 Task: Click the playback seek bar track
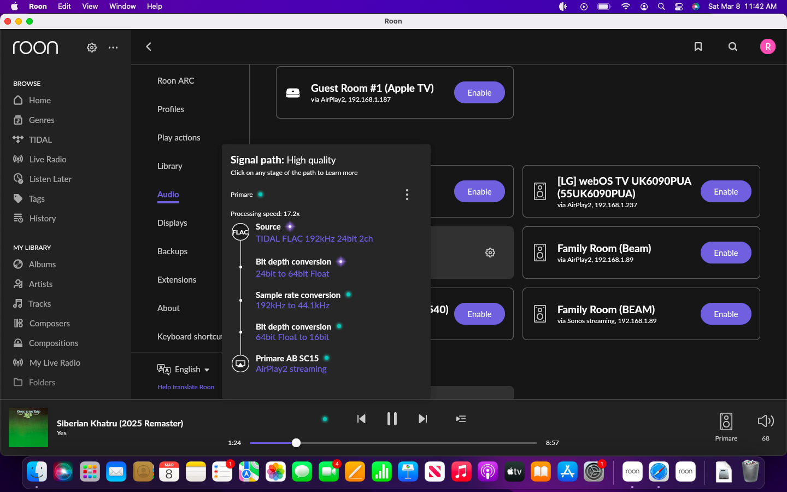click(x=393, y=443)
